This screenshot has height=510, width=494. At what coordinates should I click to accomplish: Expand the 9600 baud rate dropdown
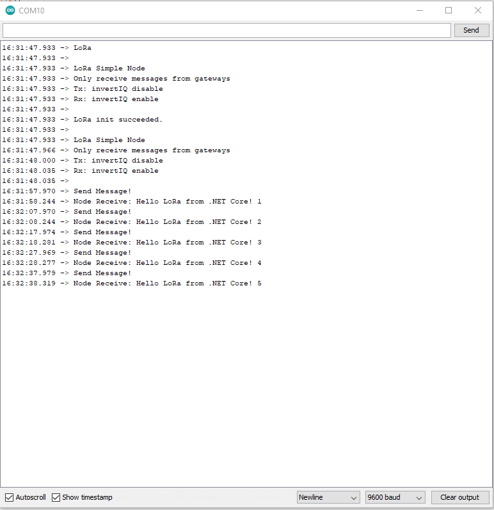395,497
